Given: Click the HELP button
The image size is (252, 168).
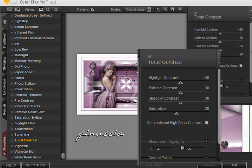Looking at the screenshot, I should (11, 165).
